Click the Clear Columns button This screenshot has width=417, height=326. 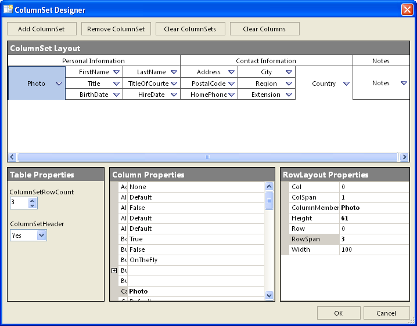coord(265,28)
